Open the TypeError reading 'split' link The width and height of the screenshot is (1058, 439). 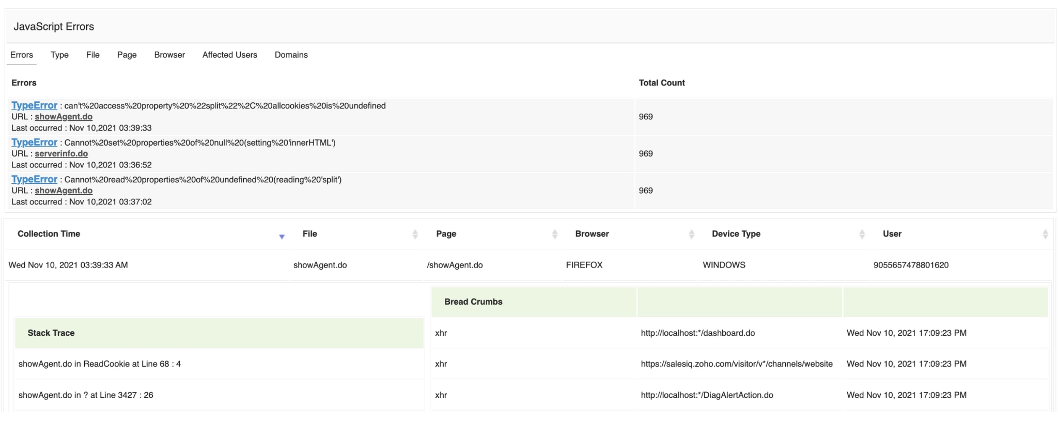pos(34,179)
